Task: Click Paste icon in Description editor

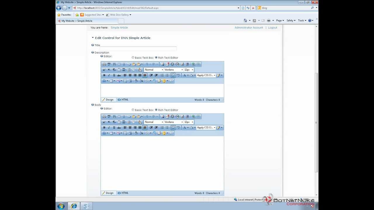Action: [x=134, y=64]
